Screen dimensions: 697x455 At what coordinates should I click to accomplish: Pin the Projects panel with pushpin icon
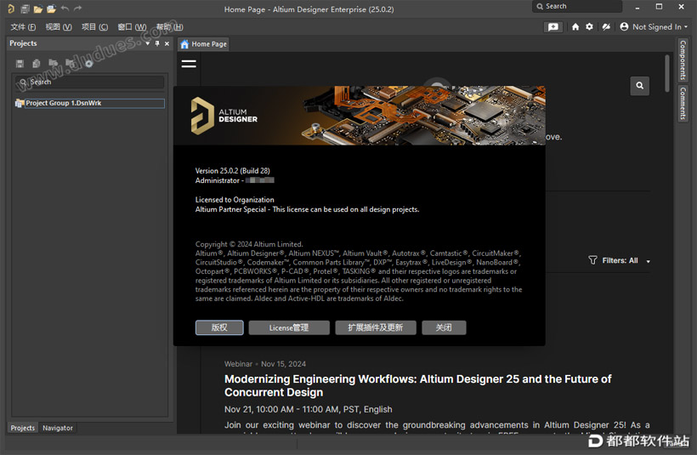click(157, 43)
